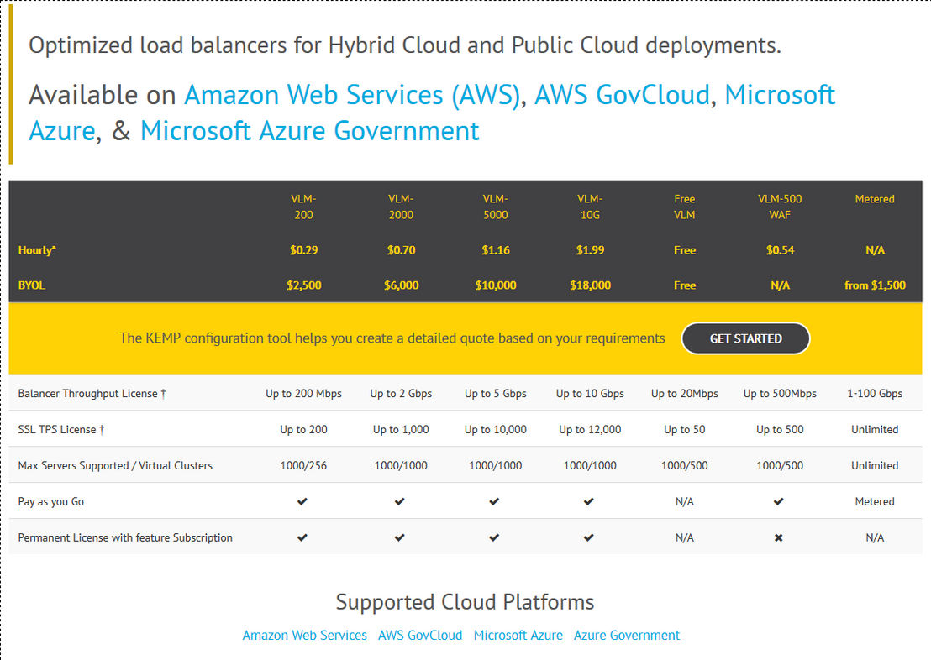Click the 'SSL TPS License' row label
The image size is (931, 660).
[x=61, y=430]
